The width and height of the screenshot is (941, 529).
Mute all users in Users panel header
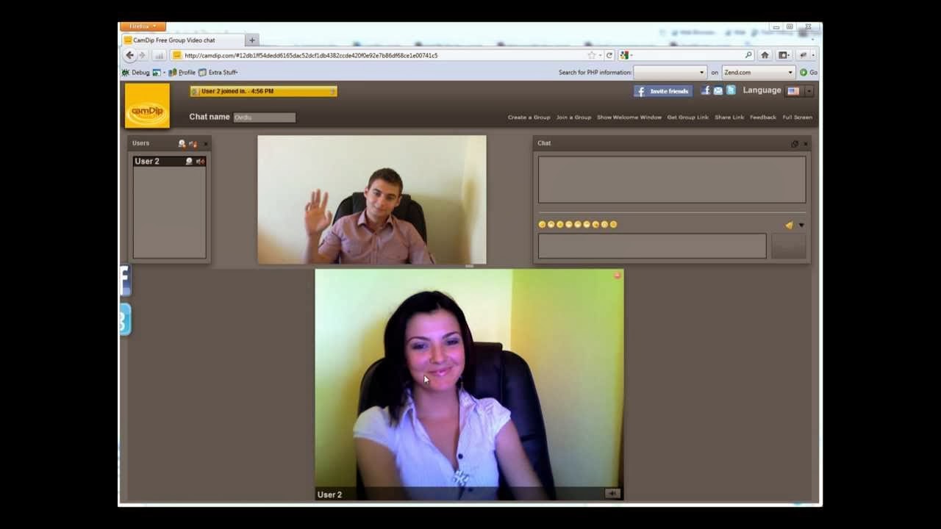[193, 144]
